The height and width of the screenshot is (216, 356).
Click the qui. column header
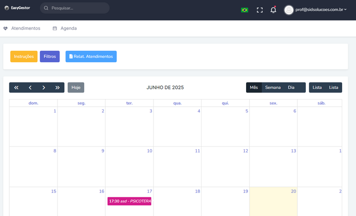click(x=226, y=103)
